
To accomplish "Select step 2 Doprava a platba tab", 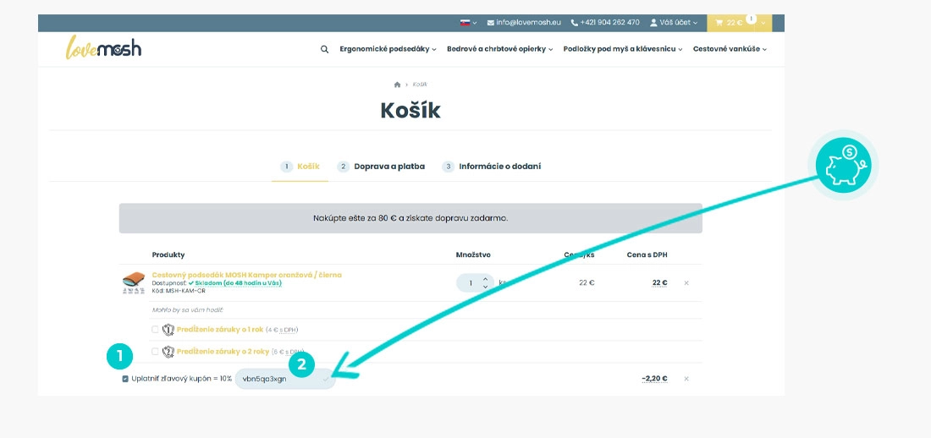I will point(381,167).
